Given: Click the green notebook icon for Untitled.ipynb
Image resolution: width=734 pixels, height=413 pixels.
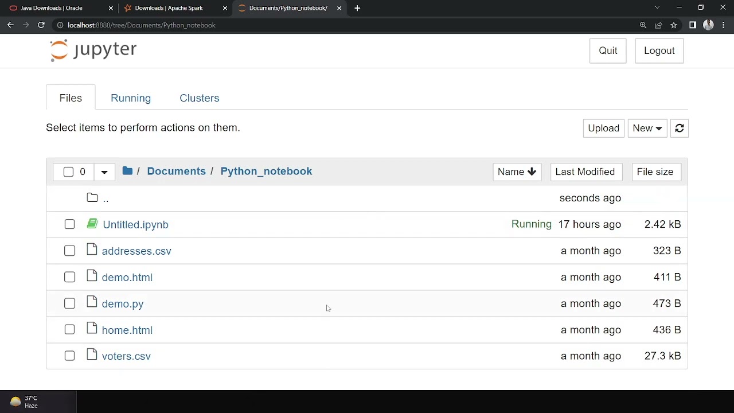Looking at the screenshot, I should 92,224.
